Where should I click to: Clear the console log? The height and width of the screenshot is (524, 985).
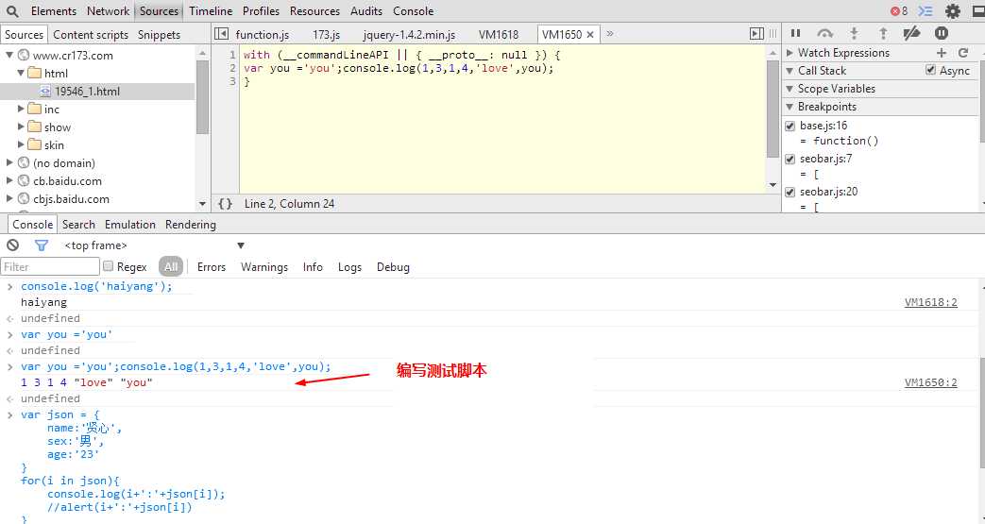(12, 245)
